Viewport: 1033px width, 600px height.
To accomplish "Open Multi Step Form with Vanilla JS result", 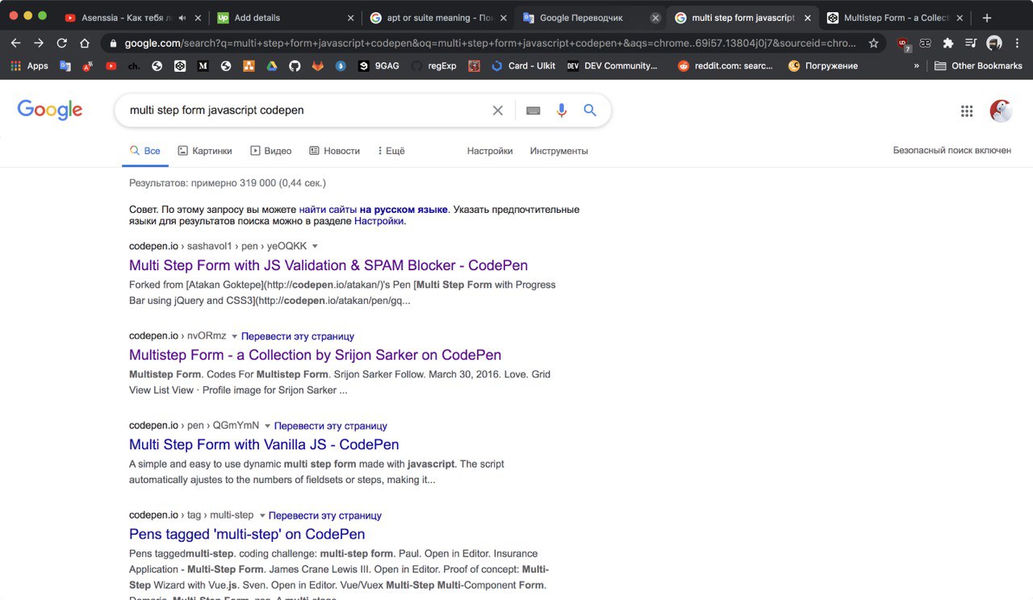I will point(264,444).
